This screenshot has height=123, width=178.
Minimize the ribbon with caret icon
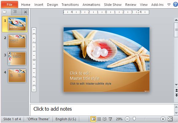(169, 5)
